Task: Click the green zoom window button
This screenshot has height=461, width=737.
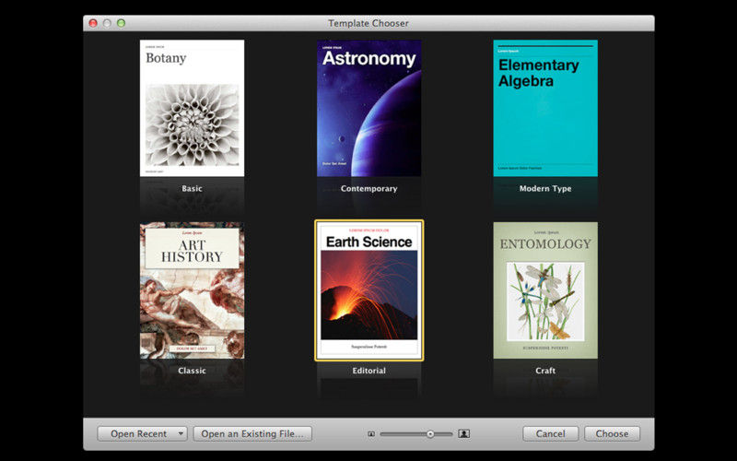Action: pos(122,23)
